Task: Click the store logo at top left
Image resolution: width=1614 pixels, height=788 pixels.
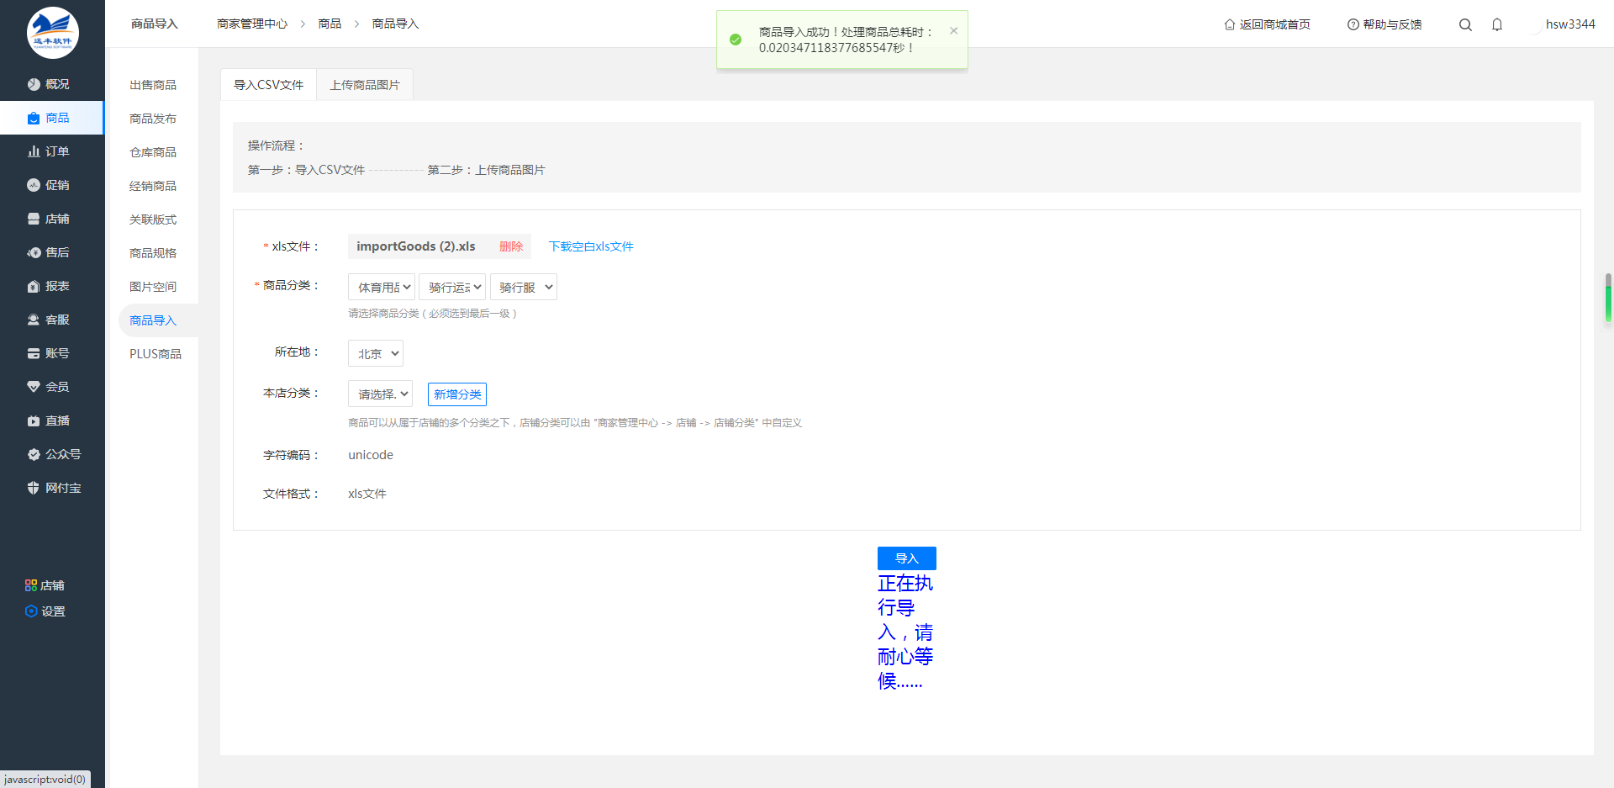Action: pos(52,33)
